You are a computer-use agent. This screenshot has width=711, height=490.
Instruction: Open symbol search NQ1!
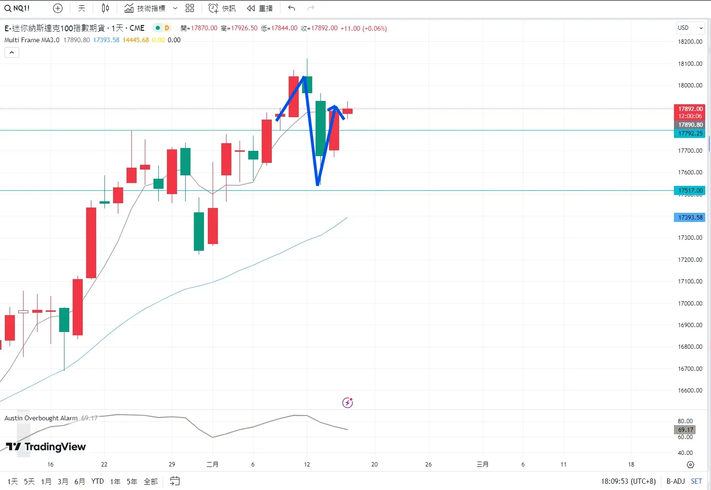[17, 8]
